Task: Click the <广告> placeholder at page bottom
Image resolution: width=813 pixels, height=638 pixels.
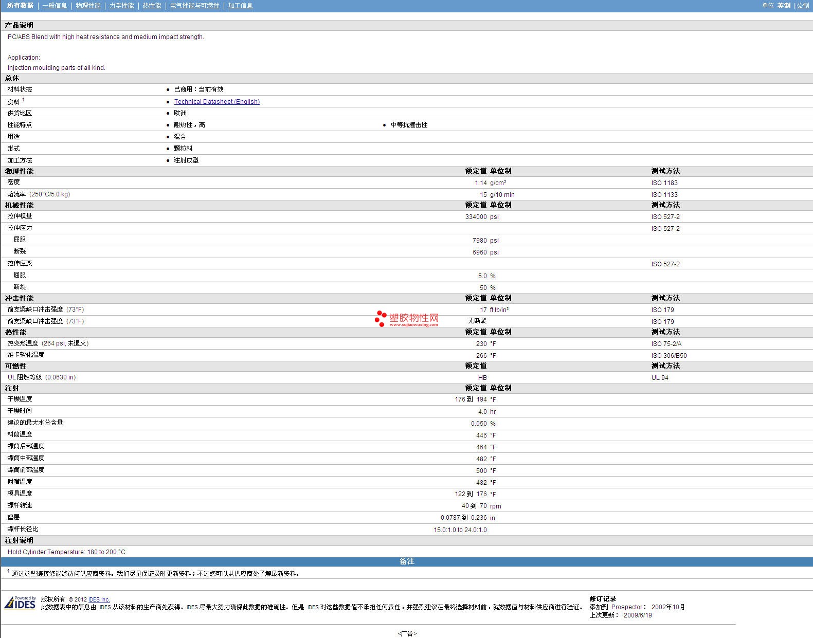Action: click(407, 633)
